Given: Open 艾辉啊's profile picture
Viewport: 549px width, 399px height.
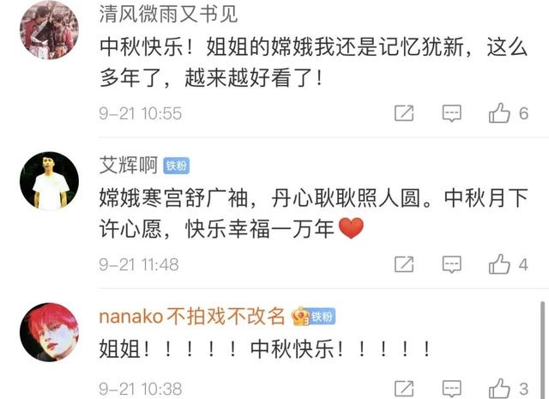Looking at the screenshot, I should click(x=49, y=181).
